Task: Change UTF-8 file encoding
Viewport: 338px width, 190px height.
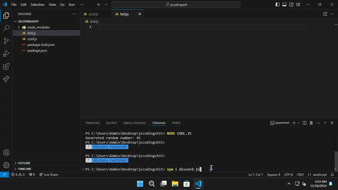Action: pyautogui.click(x=288, y=175)
